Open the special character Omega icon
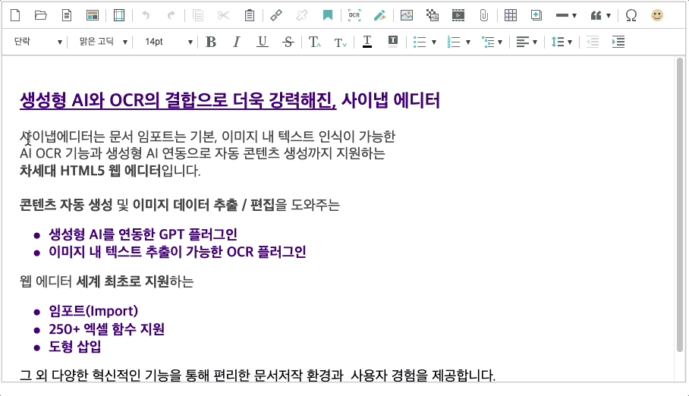This screenshot has width=689, height=396. 631,14
